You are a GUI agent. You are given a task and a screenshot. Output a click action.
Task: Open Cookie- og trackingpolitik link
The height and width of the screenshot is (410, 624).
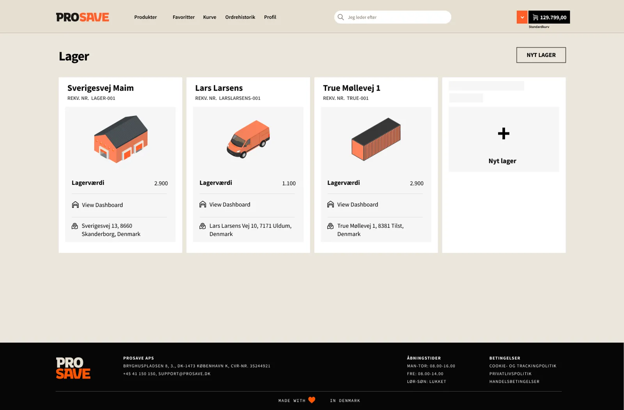click(523, 366)
